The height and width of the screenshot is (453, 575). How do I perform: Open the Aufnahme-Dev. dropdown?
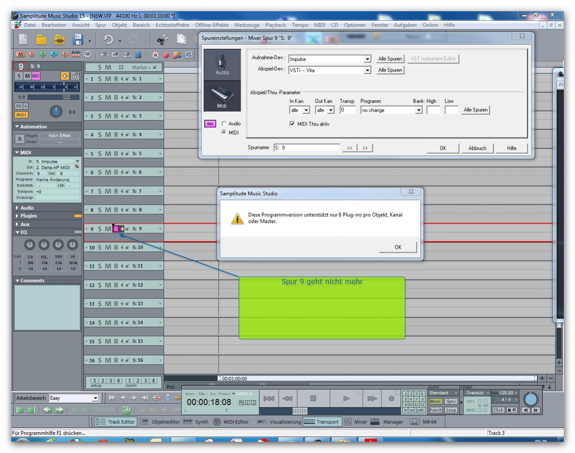point(368,59)
